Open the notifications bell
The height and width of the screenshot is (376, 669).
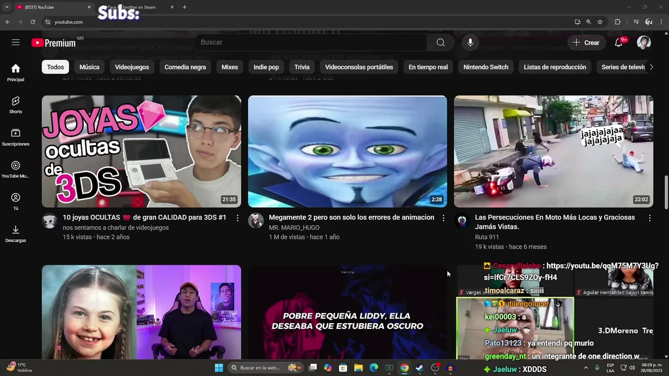tap(618, 43)
